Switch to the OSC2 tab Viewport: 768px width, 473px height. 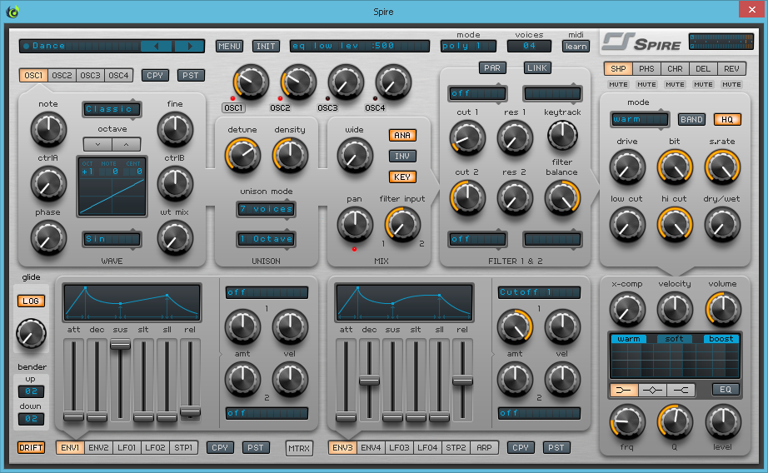(62, 76)
